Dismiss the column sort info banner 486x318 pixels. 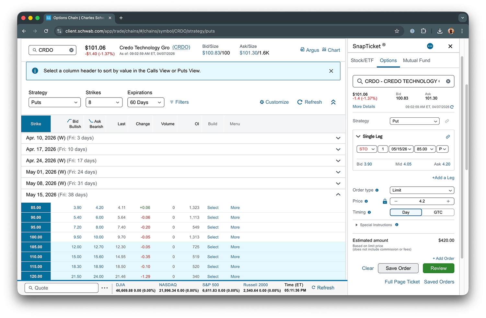click(331, 71)
